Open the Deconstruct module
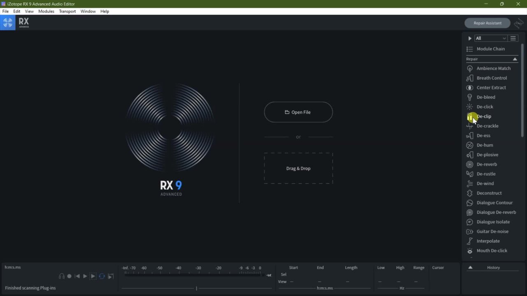The width and height of the screenshot is (527, 296). (489, 193)
